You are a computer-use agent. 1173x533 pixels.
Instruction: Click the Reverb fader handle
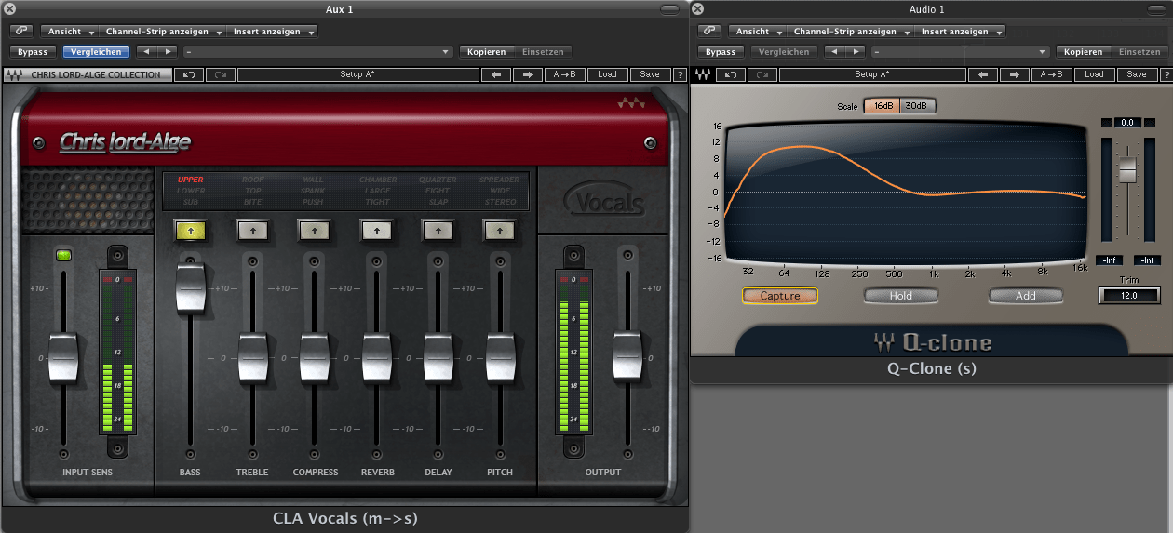coord(376,358)
